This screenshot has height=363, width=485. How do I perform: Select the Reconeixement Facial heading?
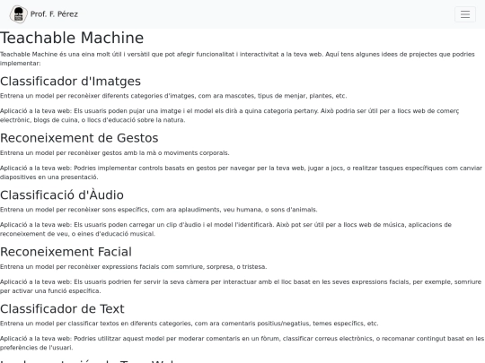(x=66, y=252)
